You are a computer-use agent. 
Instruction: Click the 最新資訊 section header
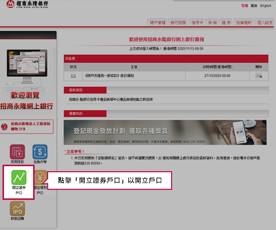[85, 90]
